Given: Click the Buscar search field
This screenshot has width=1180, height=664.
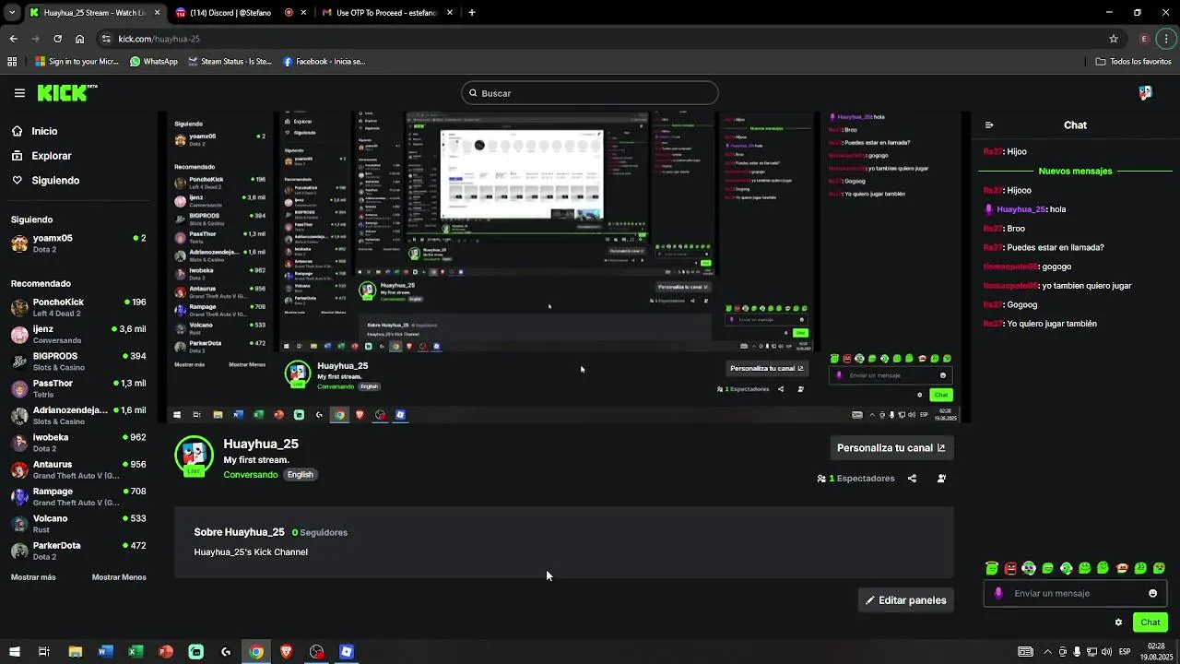Looking at the screenshot, I should [x=590, y=93].
